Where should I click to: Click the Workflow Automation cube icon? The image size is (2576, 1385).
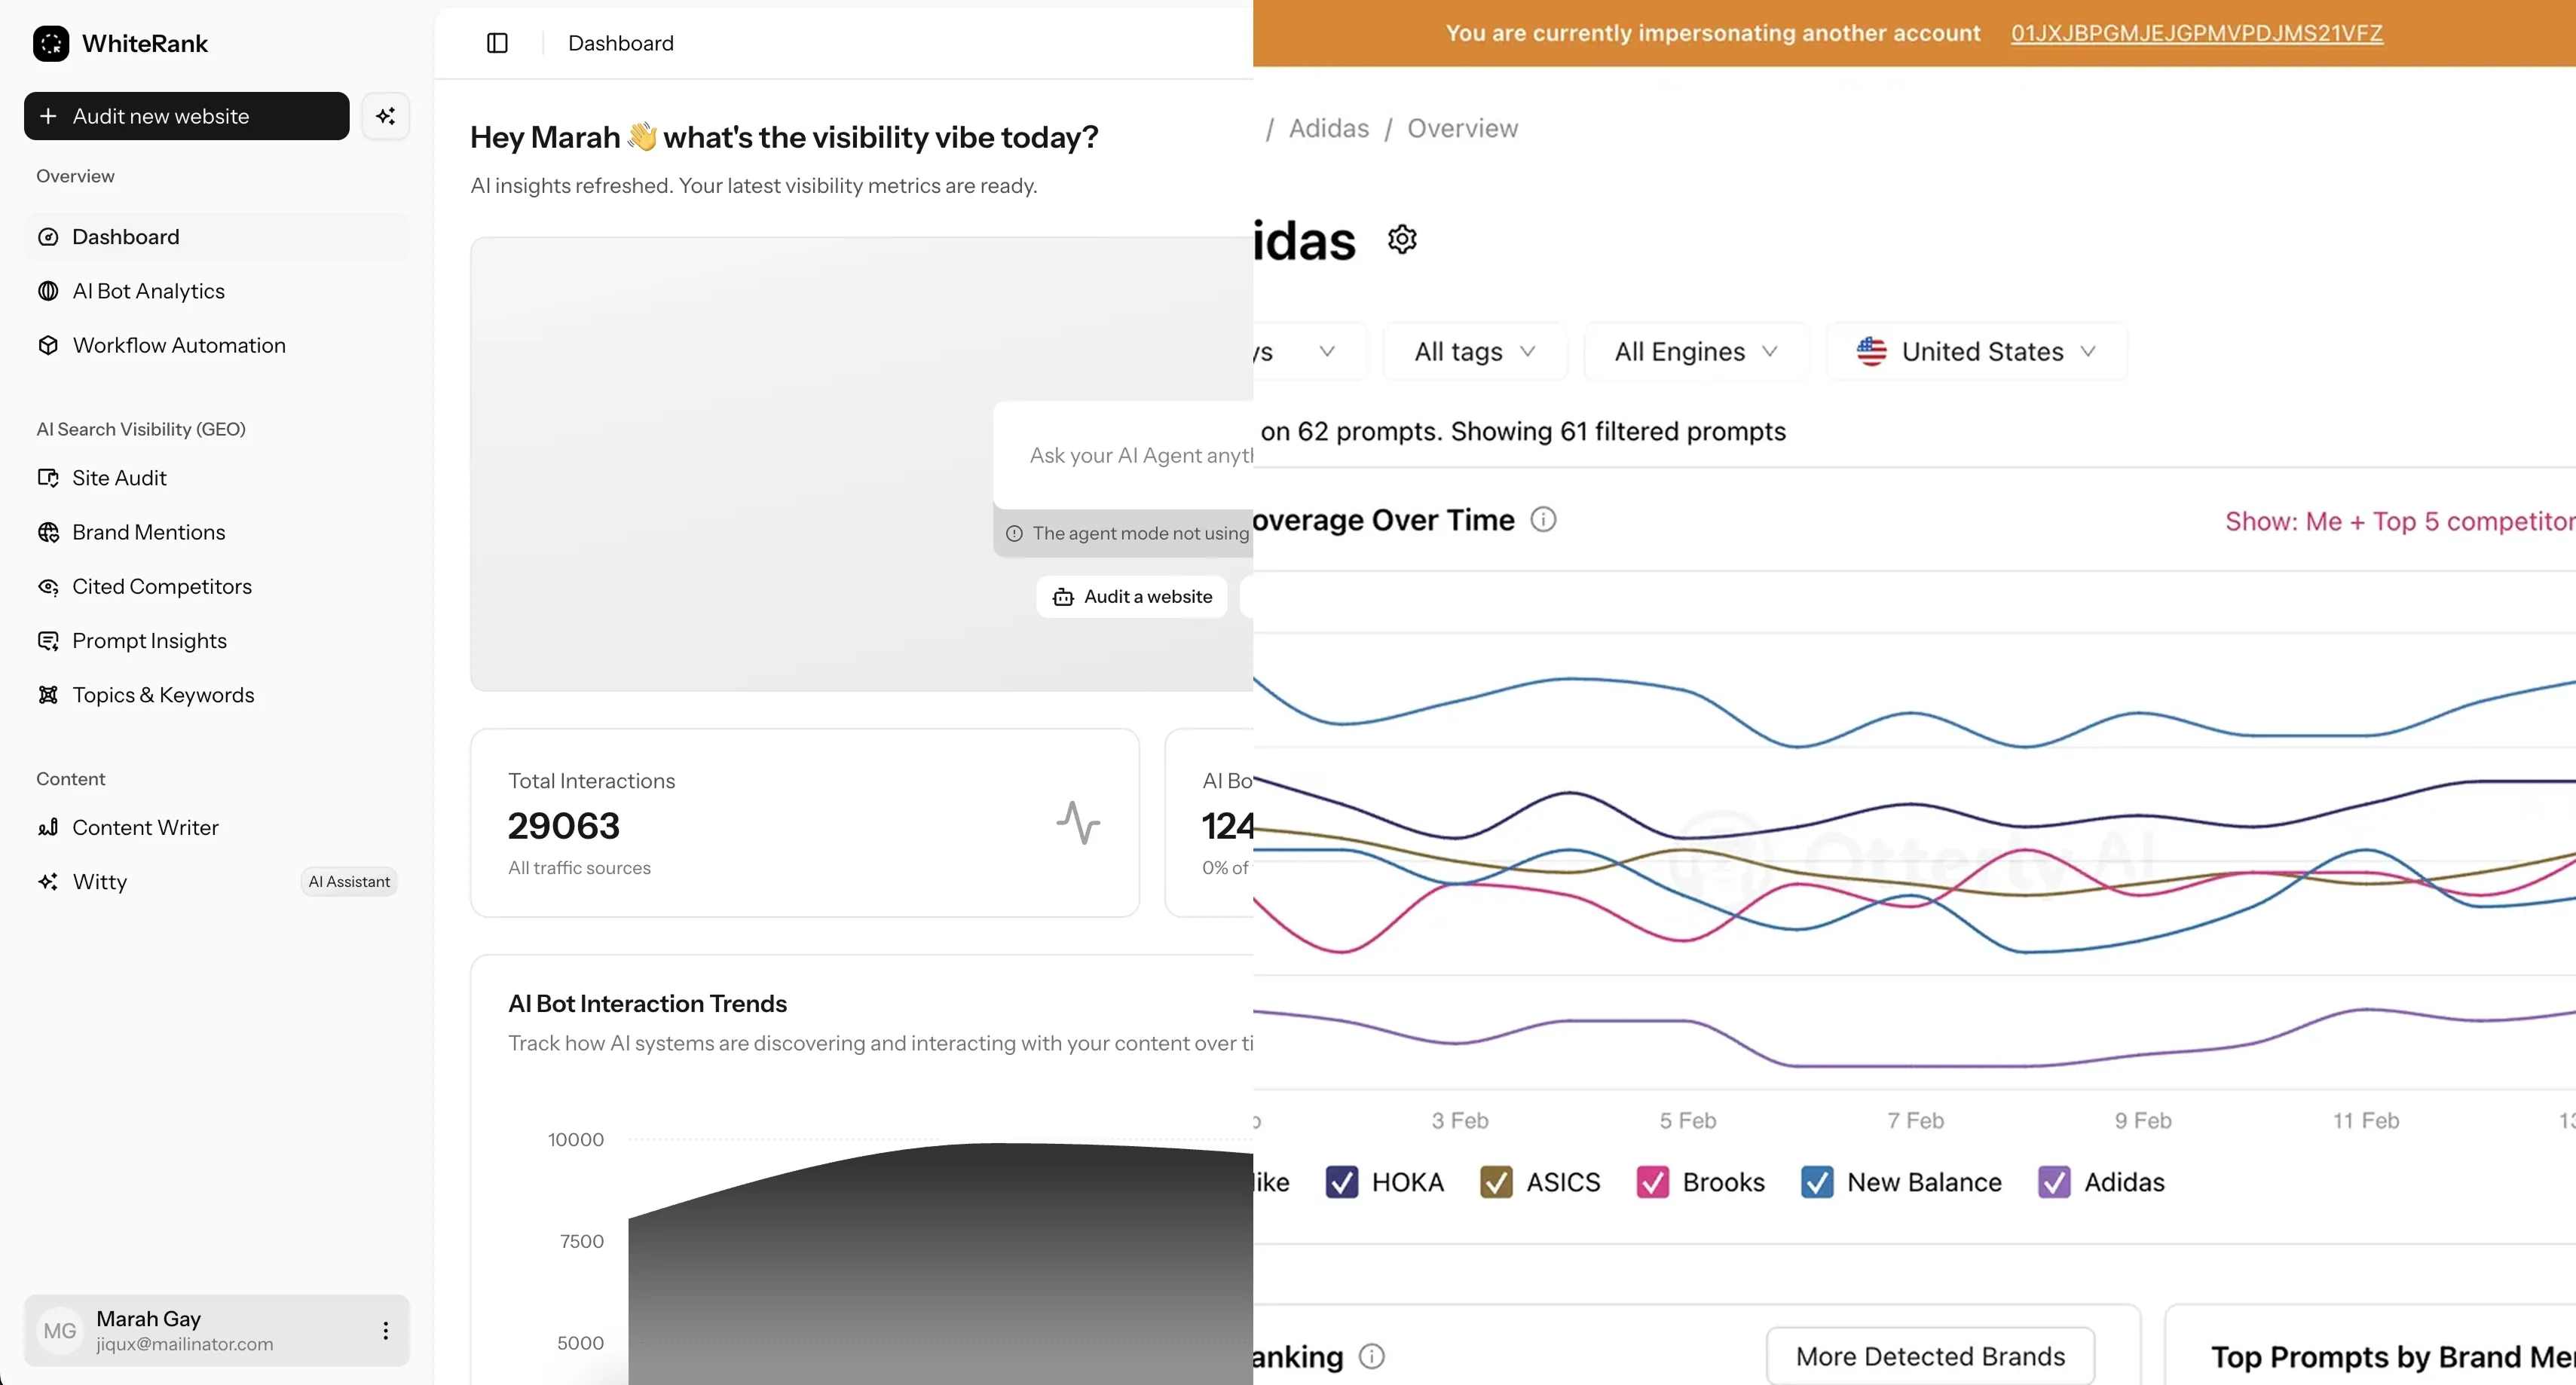(48, 345)
